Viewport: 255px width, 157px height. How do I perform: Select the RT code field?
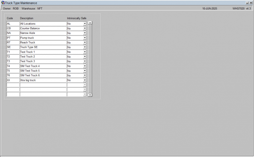tap(13, 43)
